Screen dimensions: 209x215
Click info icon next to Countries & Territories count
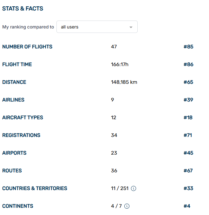(x=134, y=188)
